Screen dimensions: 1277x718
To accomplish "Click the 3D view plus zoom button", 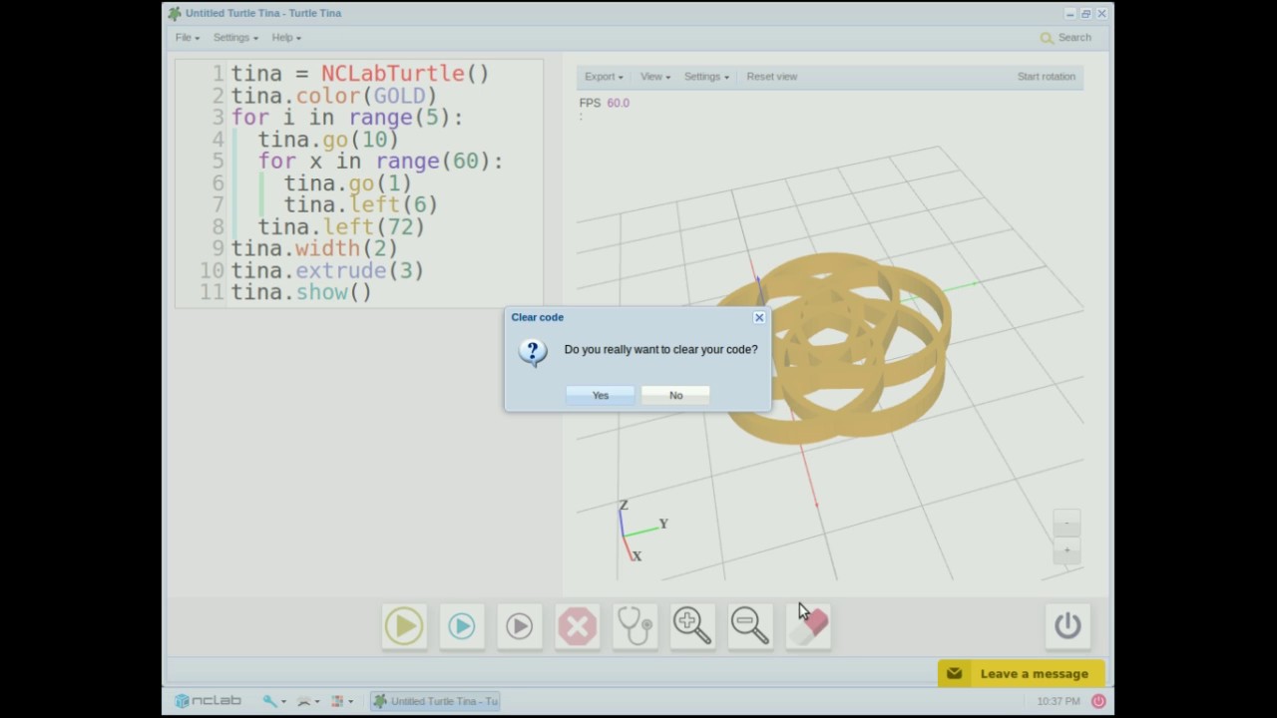I will tap(1066, 549).
